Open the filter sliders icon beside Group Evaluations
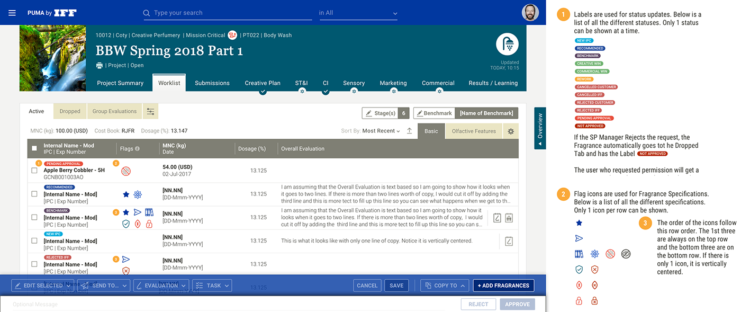The width and height of the screenshot is (741, 312). point(151,111)
